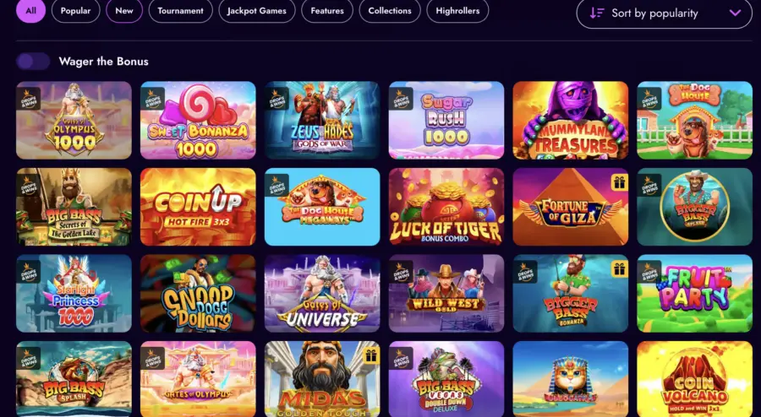Expand the Sort by popularity dropdown chevron

(x=736, y=13)
